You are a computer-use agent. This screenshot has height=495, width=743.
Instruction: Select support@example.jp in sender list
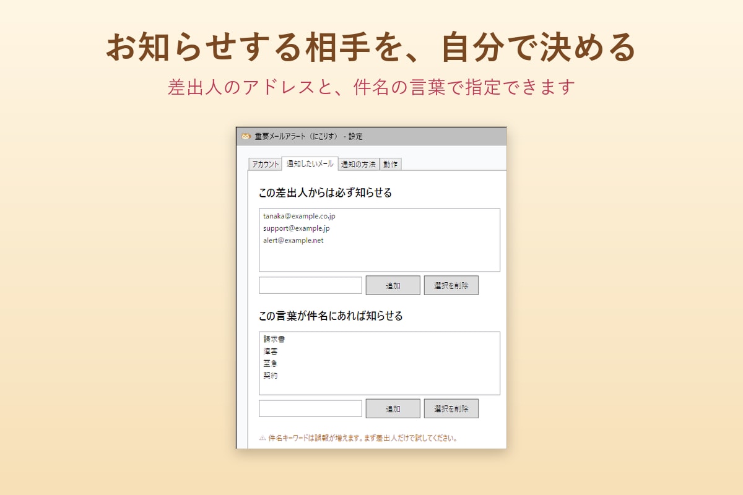297,228
